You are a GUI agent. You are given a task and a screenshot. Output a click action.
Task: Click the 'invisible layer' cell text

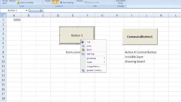tap(134, 57)
